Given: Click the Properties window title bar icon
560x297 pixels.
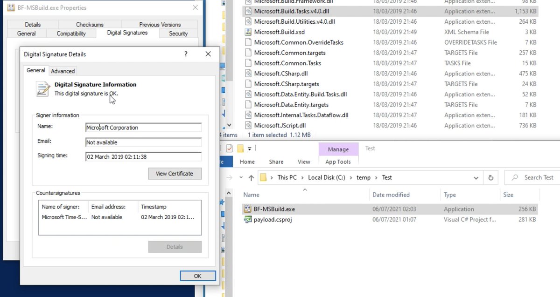Looking at the screenshot, I should coord(11,8).
